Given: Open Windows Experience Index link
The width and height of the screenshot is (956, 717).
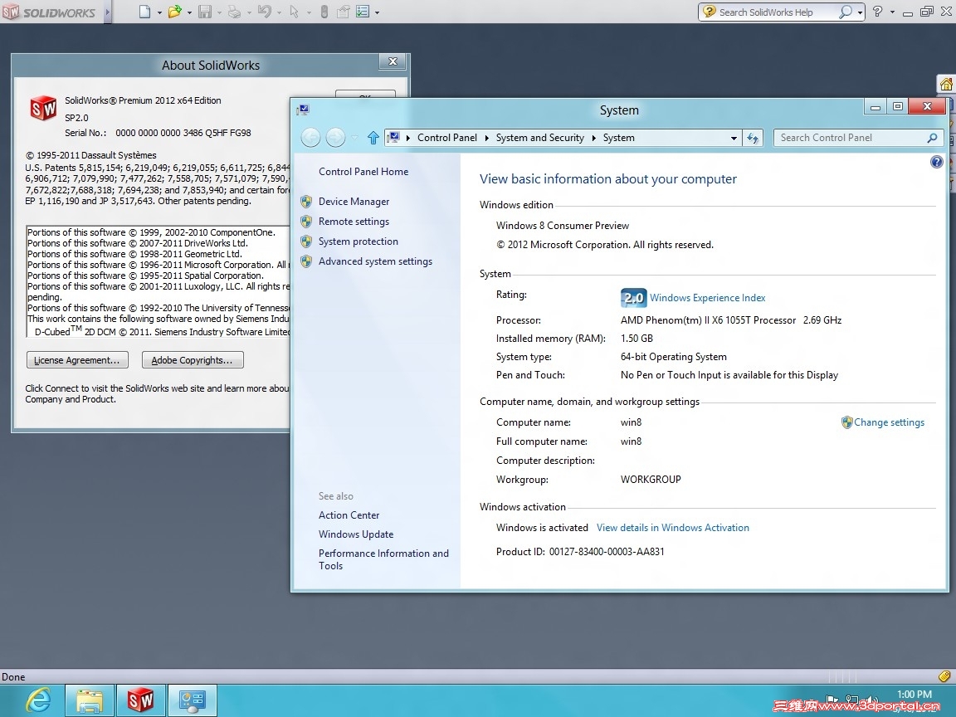Looking at the screenshot, I should [707, 298].
